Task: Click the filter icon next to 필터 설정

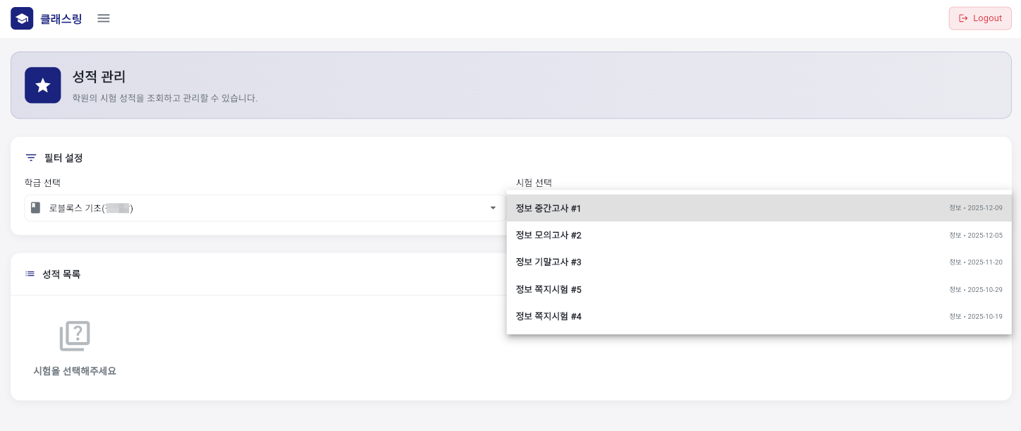Action: click(31, 158)
